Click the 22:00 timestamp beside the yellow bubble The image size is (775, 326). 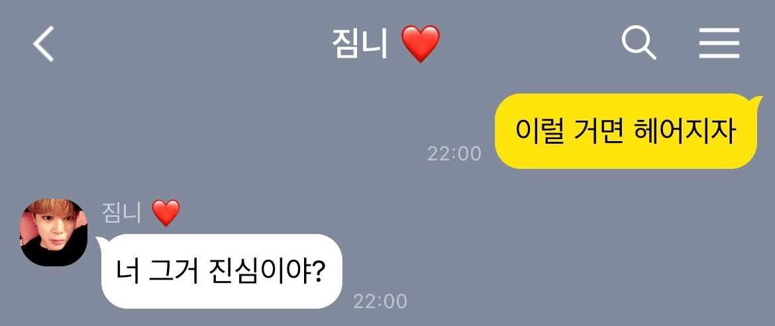454,153
